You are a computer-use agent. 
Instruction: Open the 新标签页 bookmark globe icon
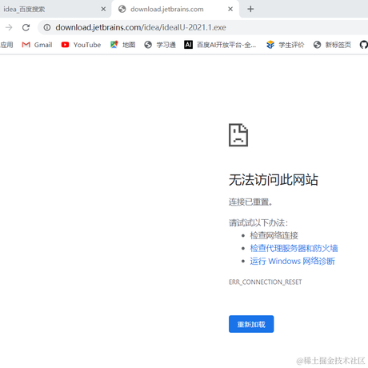click(317, 45)
